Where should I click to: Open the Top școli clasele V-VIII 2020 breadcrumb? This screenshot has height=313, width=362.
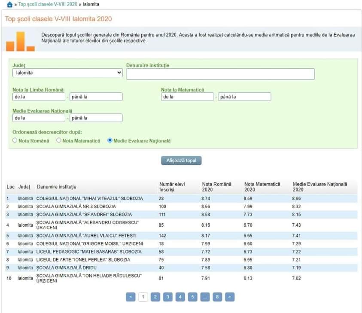point(48,4)
